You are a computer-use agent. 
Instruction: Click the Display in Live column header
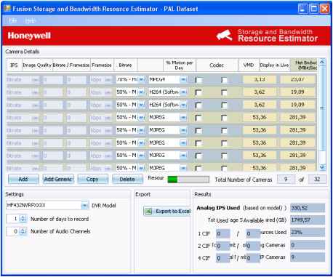click(x=274, y=65)
